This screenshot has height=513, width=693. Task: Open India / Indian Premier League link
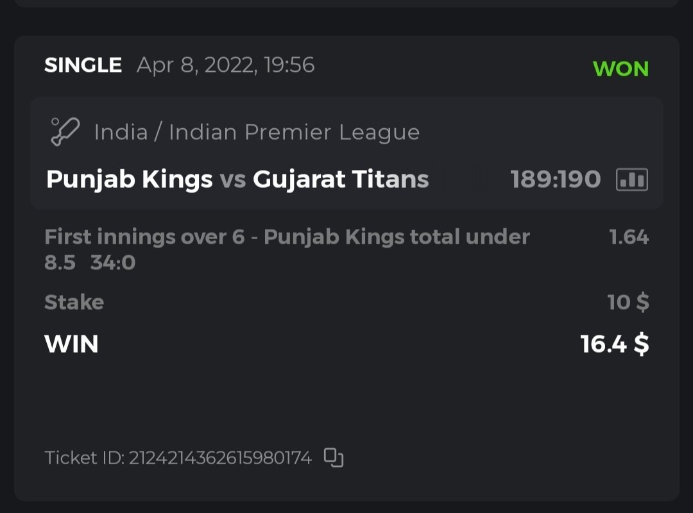click(x=257, y=132)
